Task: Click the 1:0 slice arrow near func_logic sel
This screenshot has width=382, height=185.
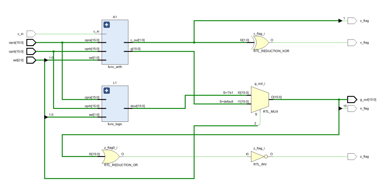Action: click(46, 117)
